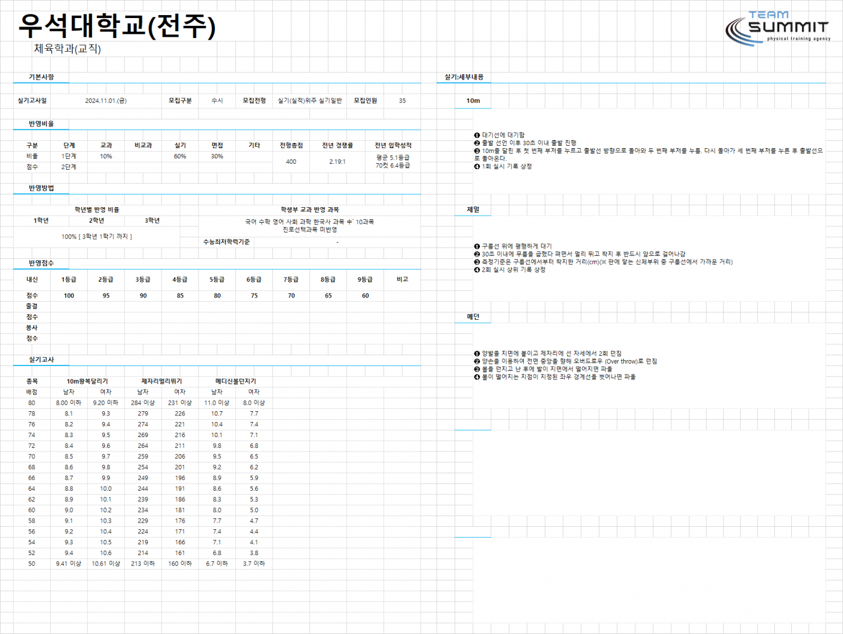Select the 비고 column header
This screenshot has height=634, width=843.
402,280
